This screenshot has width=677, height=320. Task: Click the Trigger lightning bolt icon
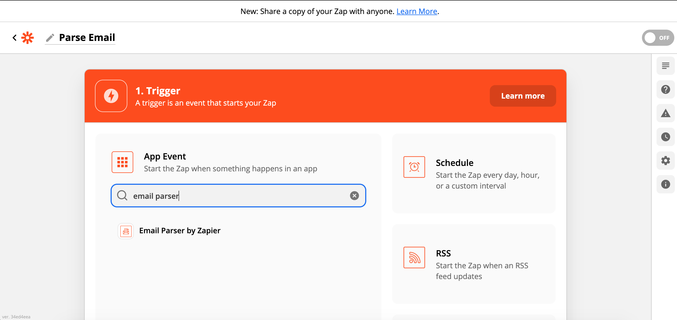pyautogui.click(x=111, y=96)
